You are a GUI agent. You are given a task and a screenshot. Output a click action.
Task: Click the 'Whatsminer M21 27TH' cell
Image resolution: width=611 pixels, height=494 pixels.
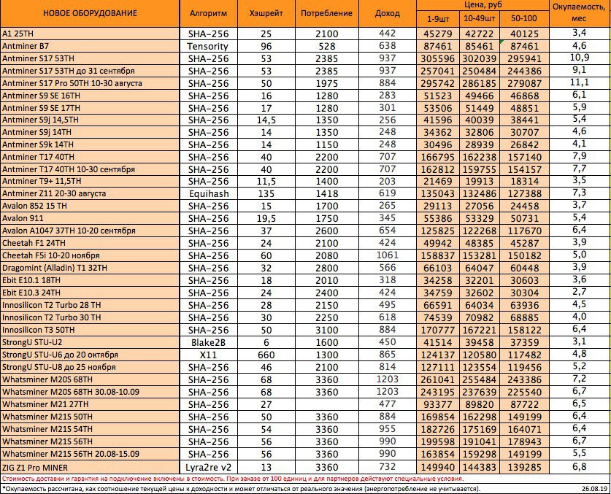pyautogui.click(x=90, y=404)
